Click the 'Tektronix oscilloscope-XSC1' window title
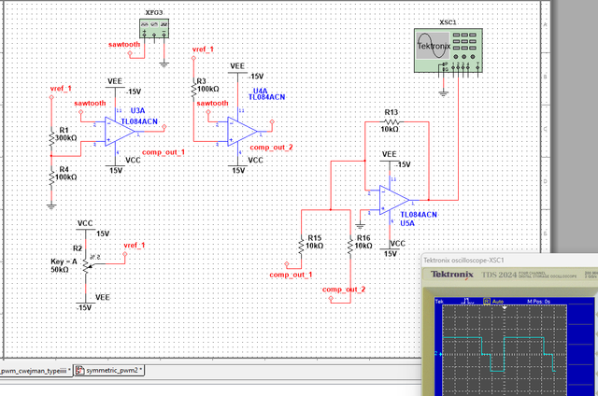598x396 pixels. coord(463,261)
